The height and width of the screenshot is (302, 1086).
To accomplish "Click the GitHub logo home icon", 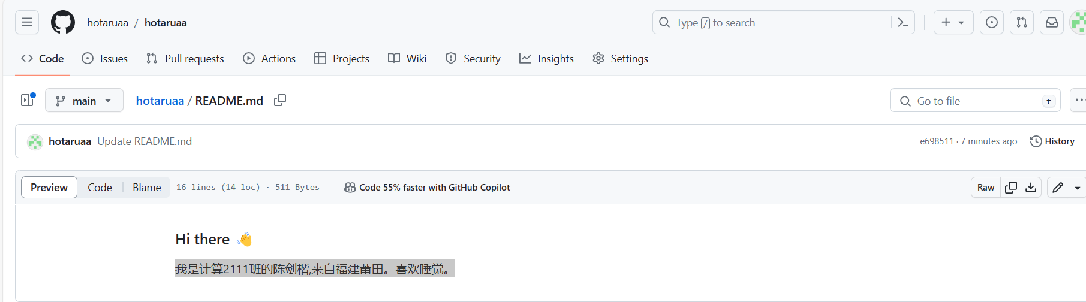I will coord(63,23).
